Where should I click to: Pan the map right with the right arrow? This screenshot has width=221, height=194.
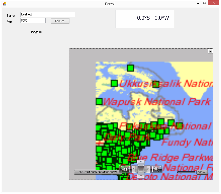click(148, 169)
